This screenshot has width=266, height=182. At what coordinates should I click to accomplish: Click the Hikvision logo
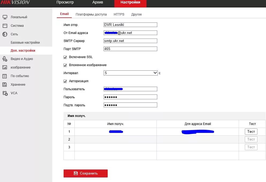pos(15,2)
